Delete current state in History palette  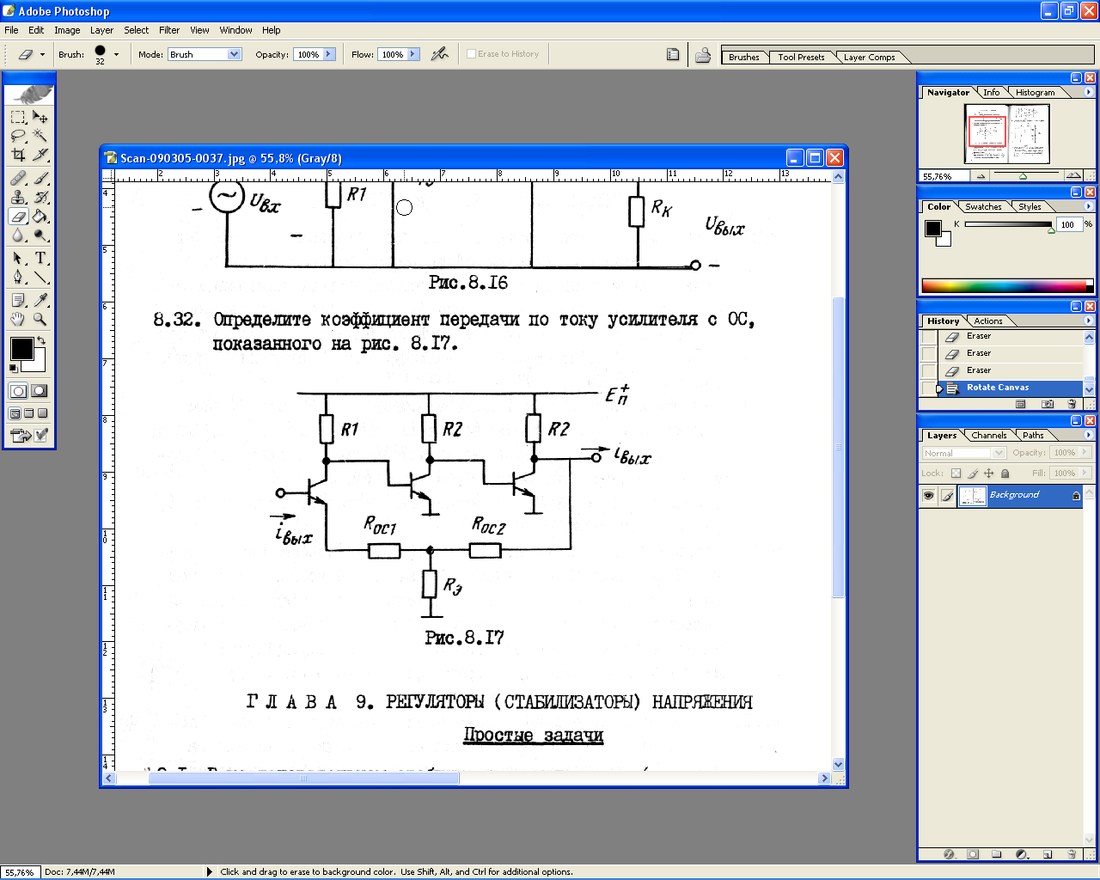click(x=1072, y=404)
